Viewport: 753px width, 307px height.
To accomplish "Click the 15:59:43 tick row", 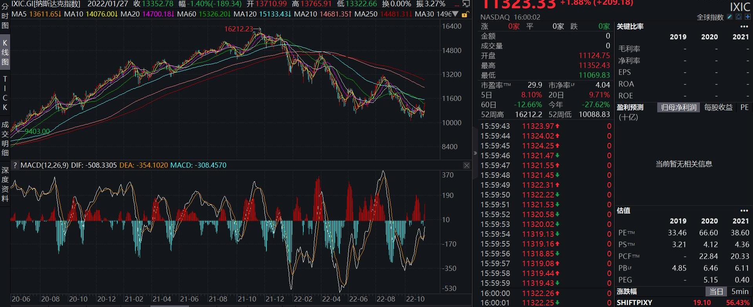I will [546, 126].
